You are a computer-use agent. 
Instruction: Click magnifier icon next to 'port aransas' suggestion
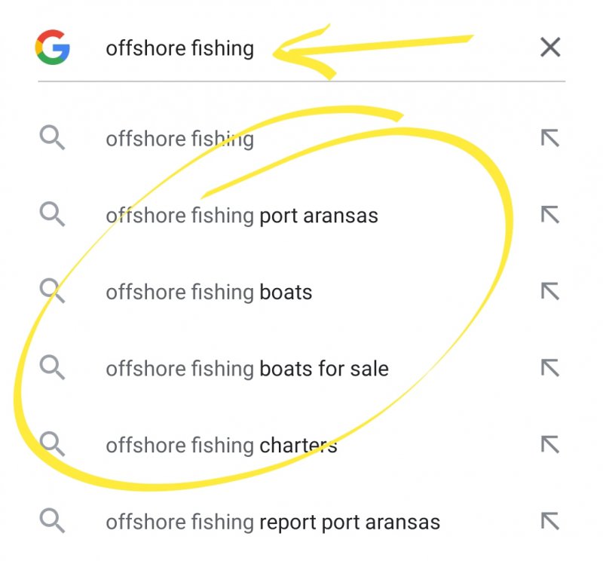point(52,216)
